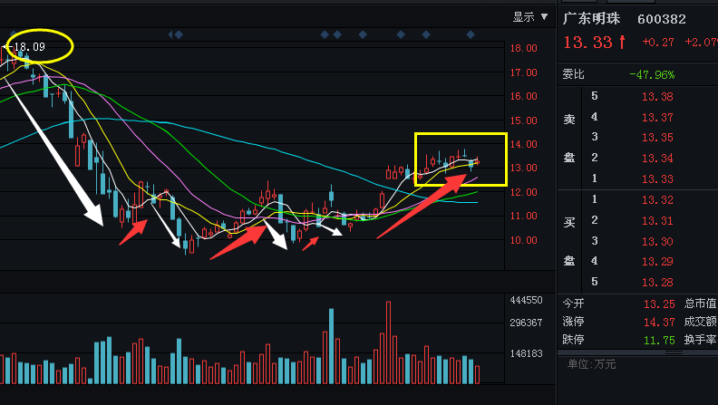Click the 委比 label
718x405 pixels.
click(x=573, y=74)
